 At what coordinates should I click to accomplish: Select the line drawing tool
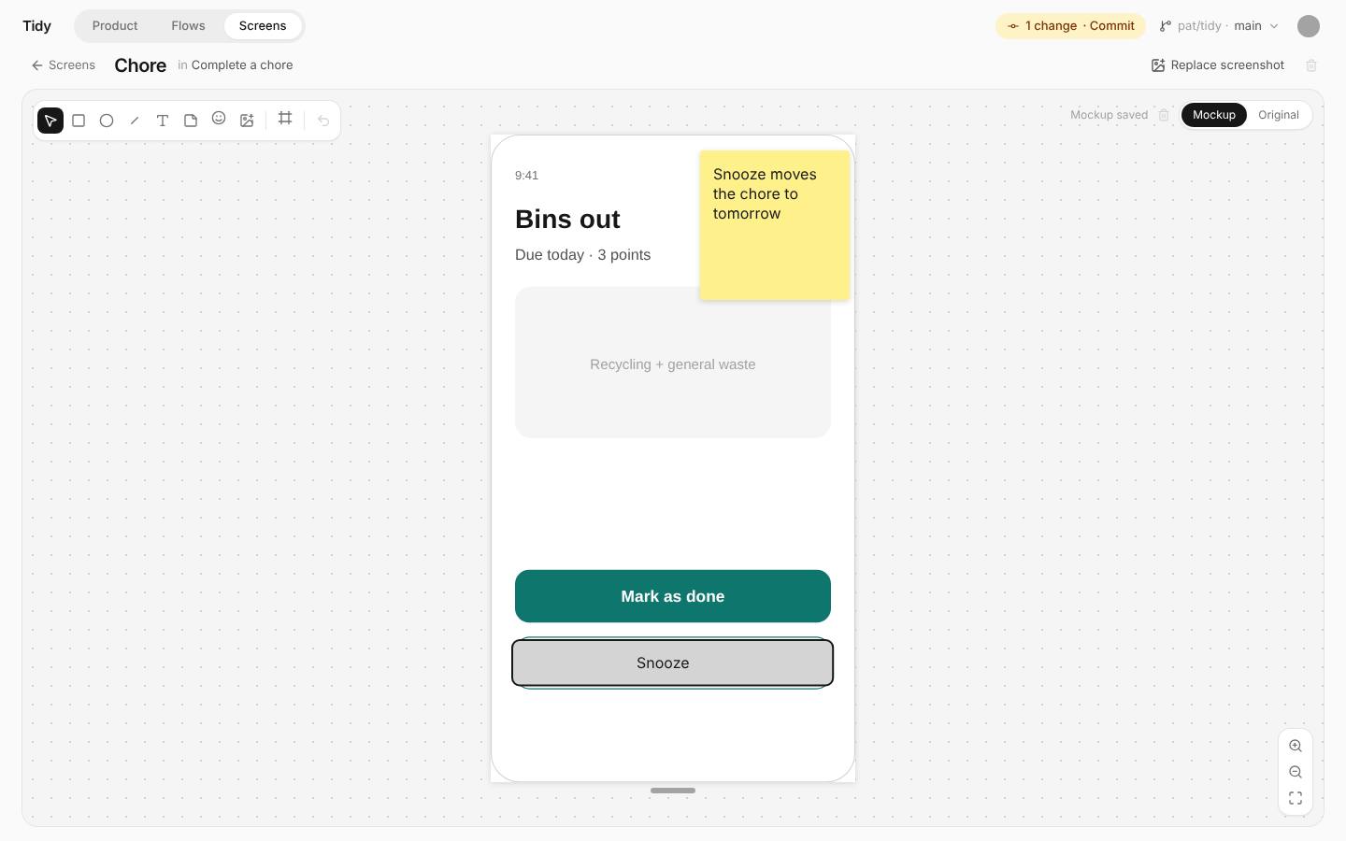(x=135, y=121)
